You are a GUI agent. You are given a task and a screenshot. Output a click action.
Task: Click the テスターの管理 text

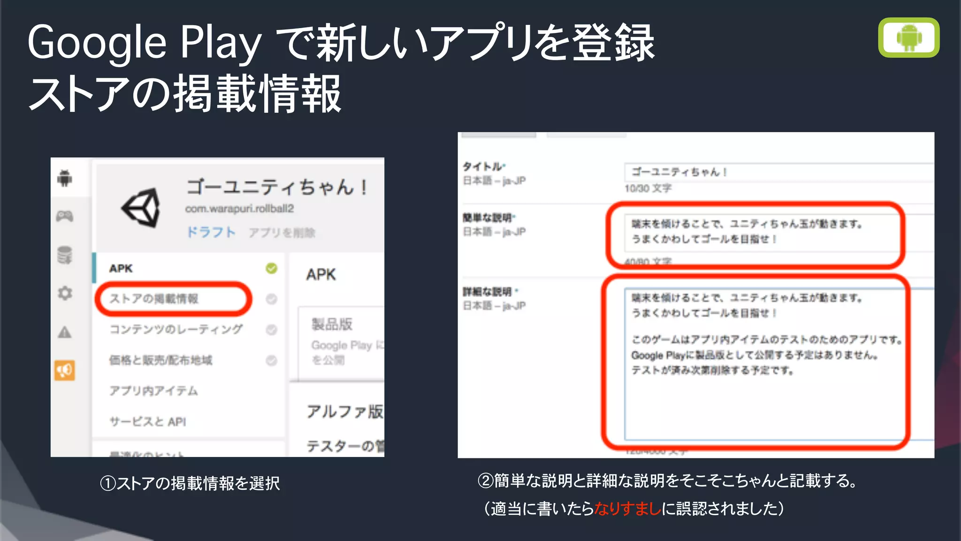pos(345,446)
